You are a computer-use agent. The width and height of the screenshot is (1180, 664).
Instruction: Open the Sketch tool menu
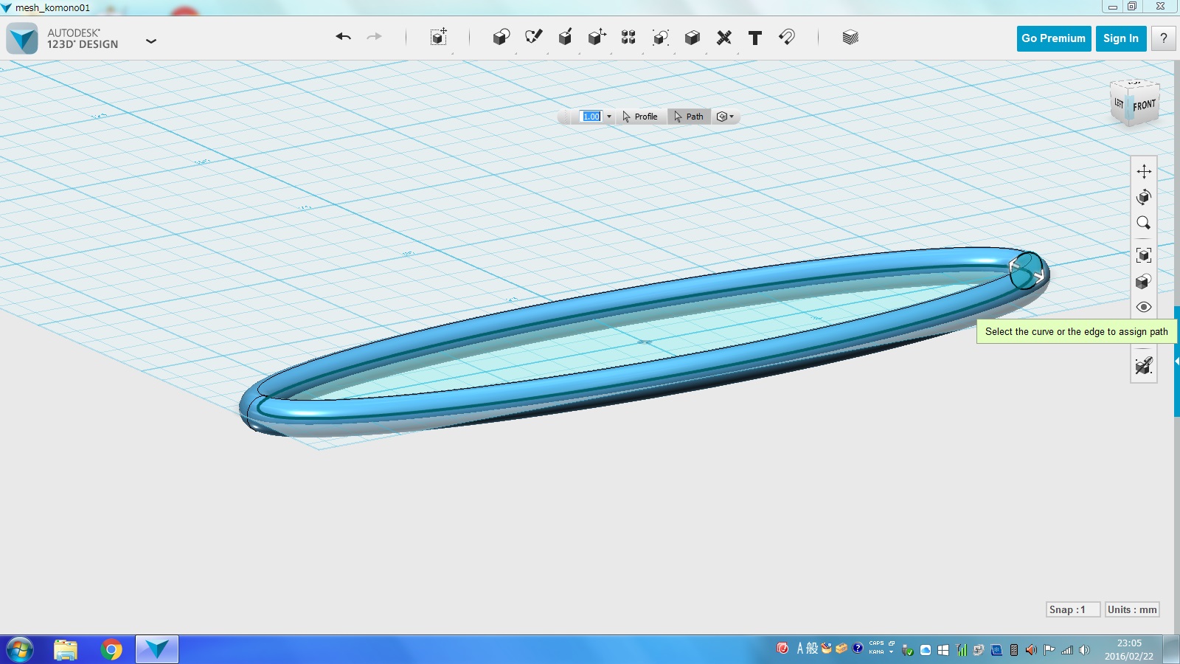tap(533, 37)
